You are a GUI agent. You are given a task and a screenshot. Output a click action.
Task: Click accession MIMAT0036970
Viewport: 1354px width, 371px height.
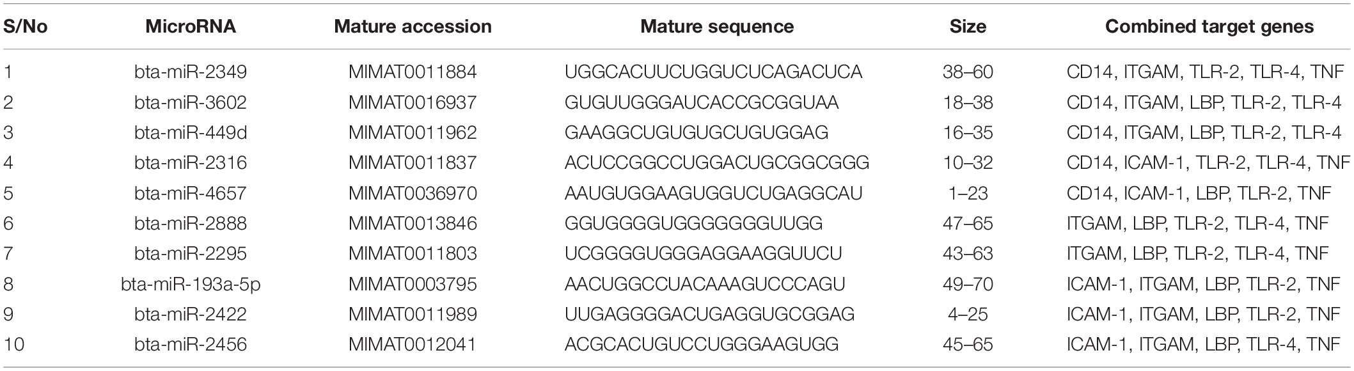point(413,193)
